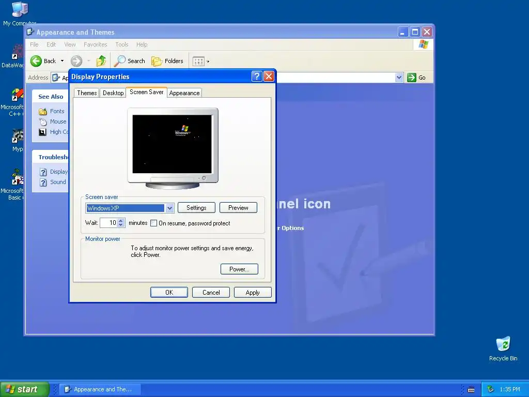Open Search with the magnifier icon
The height and width of the screenshot is (397, 529).
pos(119,61)
